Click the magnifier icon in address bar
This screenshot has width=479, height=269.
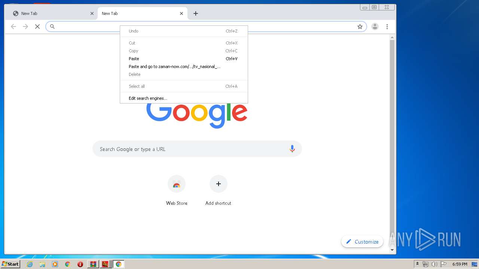click(x=52, y=27)
